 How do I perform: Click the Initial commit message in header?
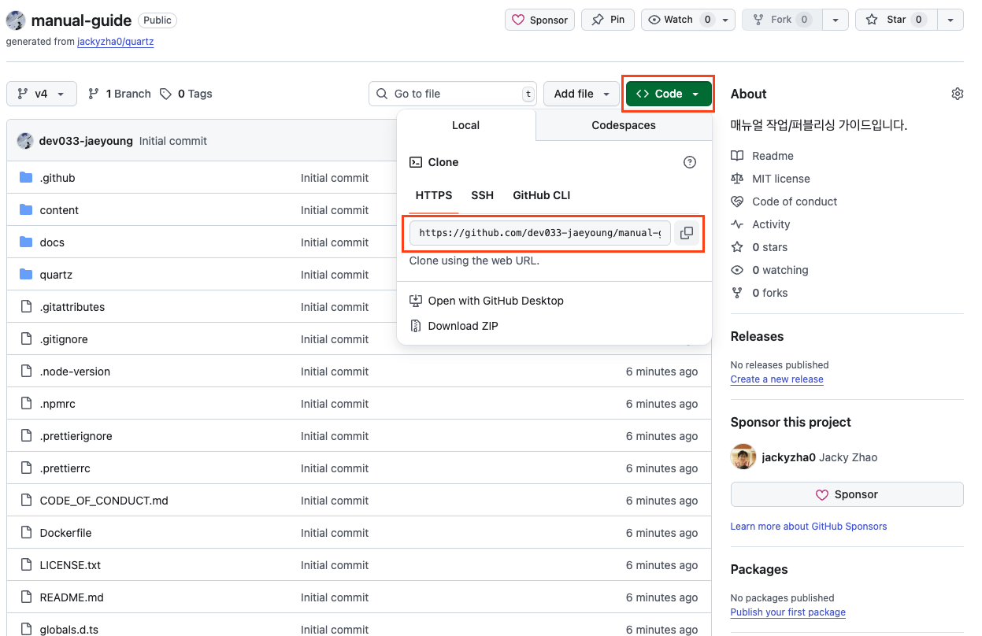(173, 141)
